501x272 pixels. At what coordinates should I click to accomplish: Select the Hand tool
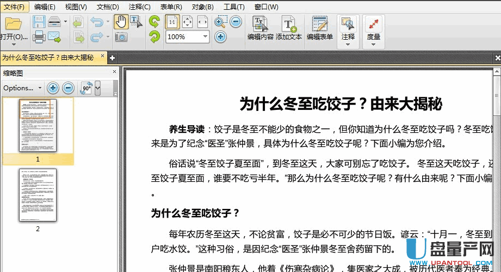pyautogui.click(x=121, y=22)
